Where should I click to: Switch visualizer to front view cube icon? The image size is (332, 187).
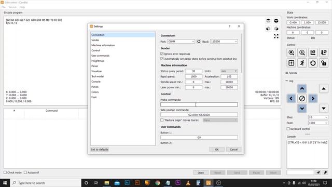[268, 29]
